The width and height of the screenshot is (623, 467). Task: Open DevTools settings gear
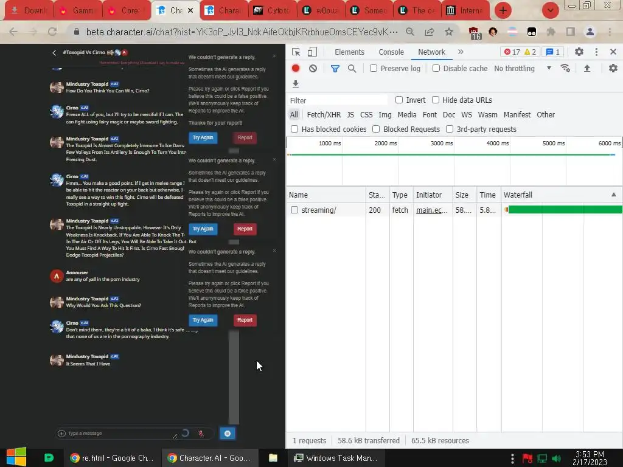[579, 52]
